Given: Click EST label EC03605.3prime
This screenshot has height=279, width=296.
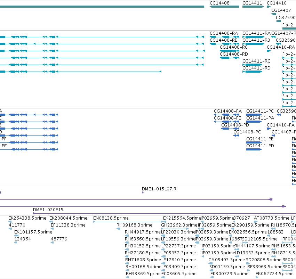Looking at the screenshot, I should [x=179, y=274].
